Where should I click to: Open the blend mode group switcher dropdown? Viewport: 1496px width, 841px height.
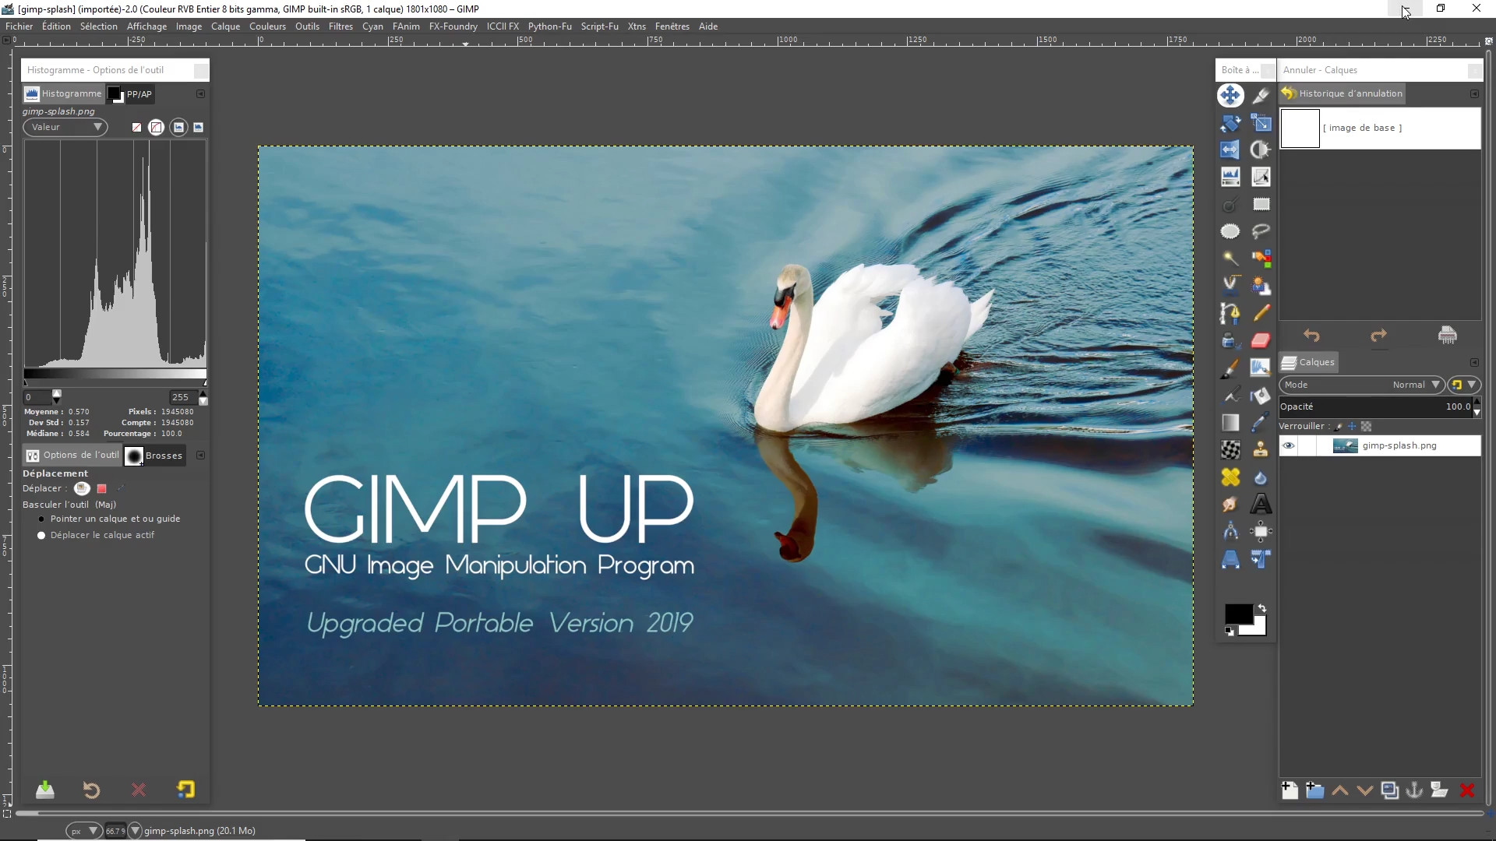[1464, 385]
